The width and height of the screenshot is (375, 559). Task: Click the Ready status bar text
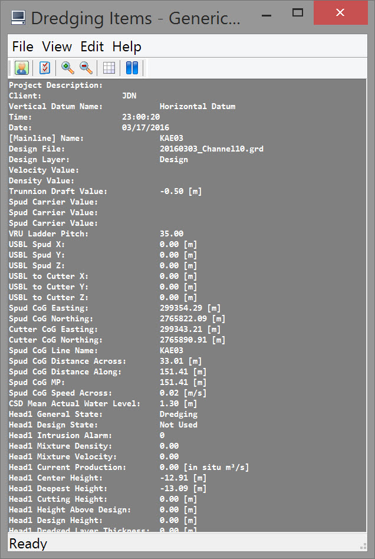(x=28, y=544)
